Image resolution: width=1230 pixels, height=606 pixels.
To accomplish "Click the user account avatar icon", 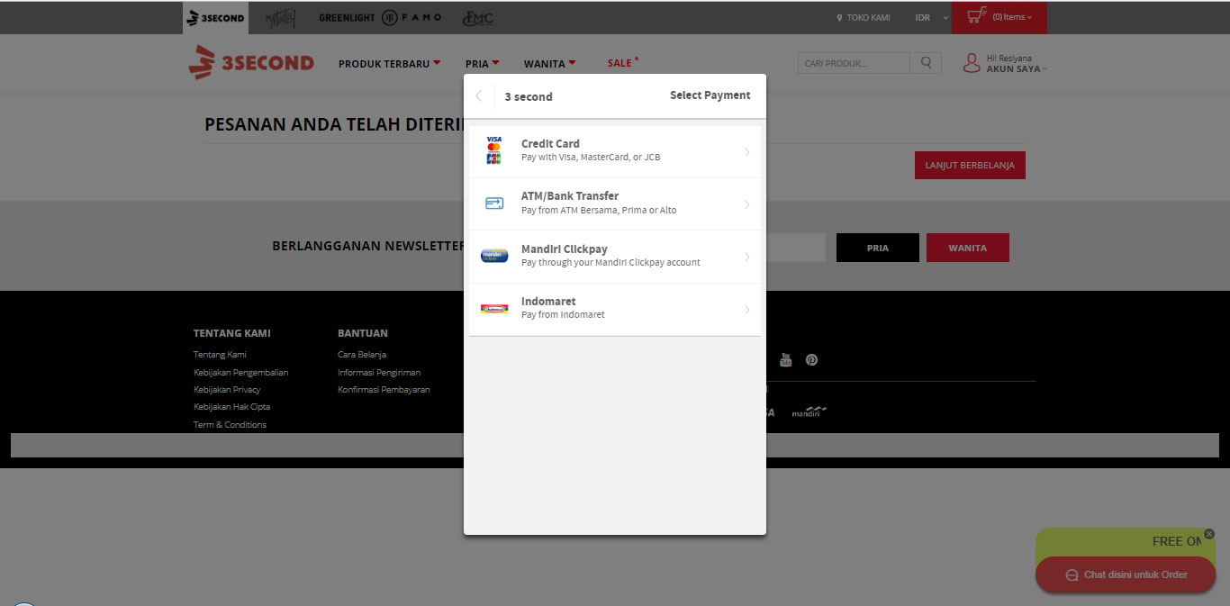I will coord(972,63).
